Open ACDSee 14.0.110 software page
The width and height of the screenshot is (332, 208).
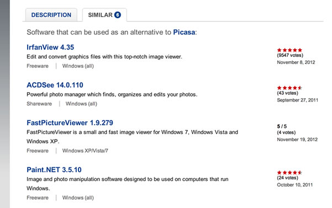point(55,85)
